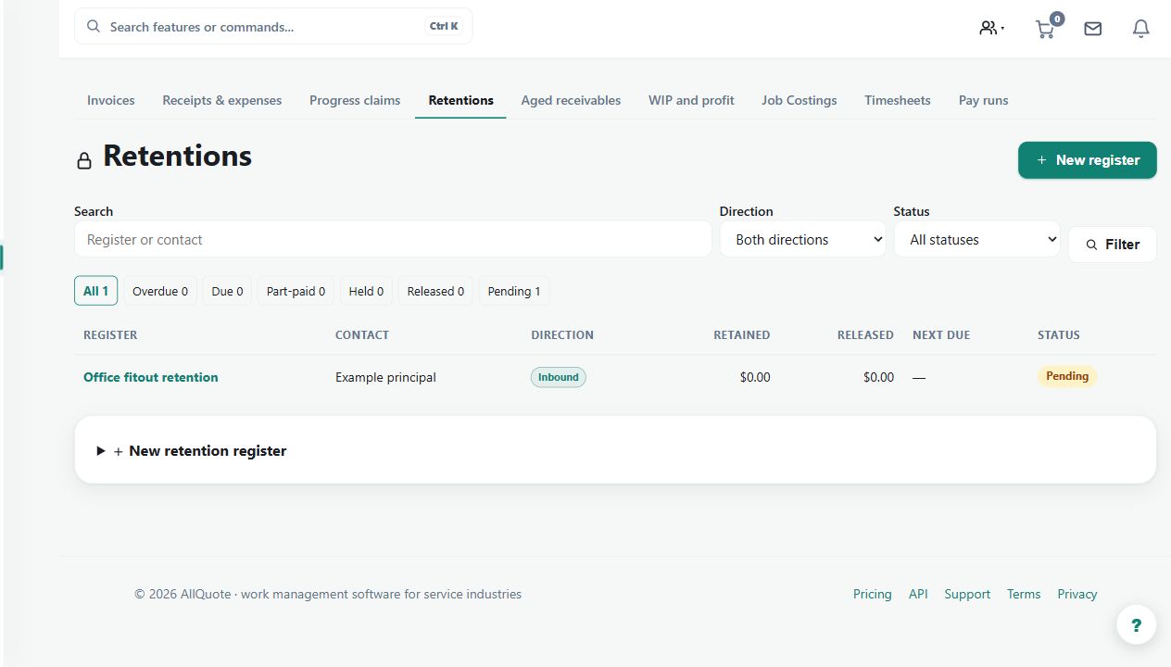Image resolution: width=1171 pixels, height=667 pixels.
Task: Click the New register button
Action: pos(1088,160)
